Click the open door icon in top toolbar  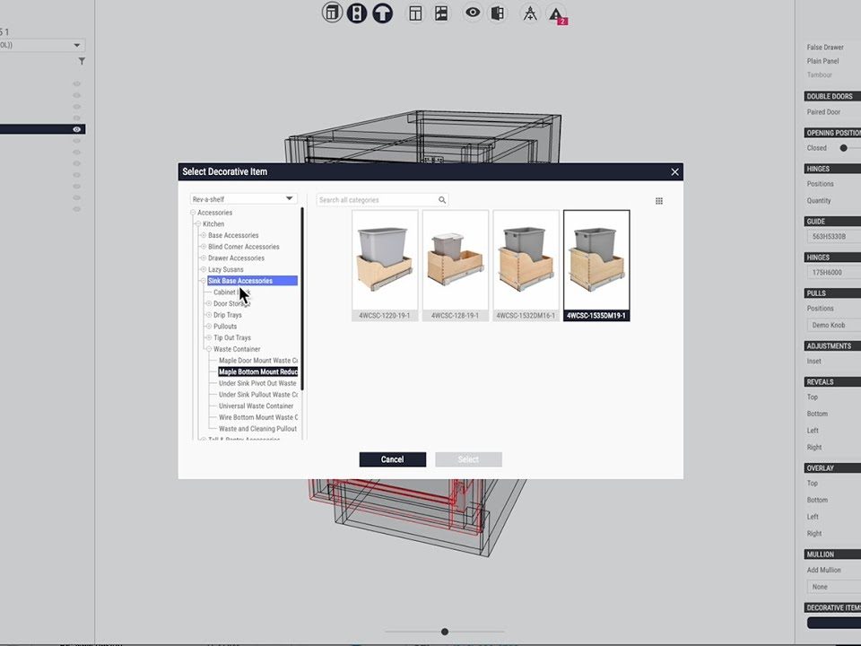498,13
